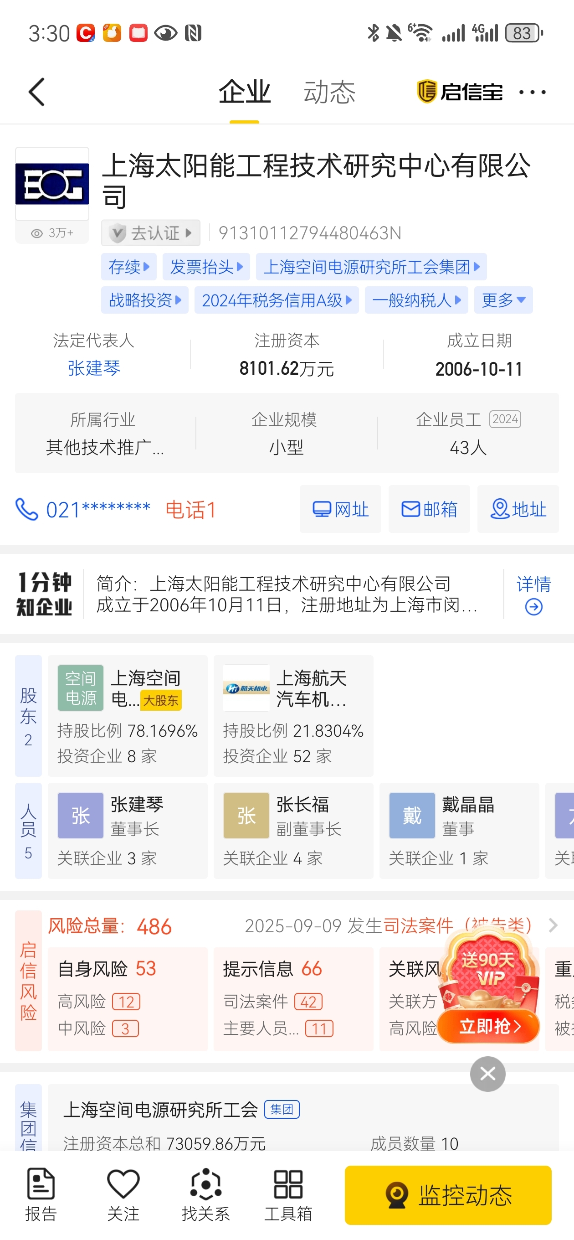
Task: Tap the 电话1 label
Action: tap(191, 509)
